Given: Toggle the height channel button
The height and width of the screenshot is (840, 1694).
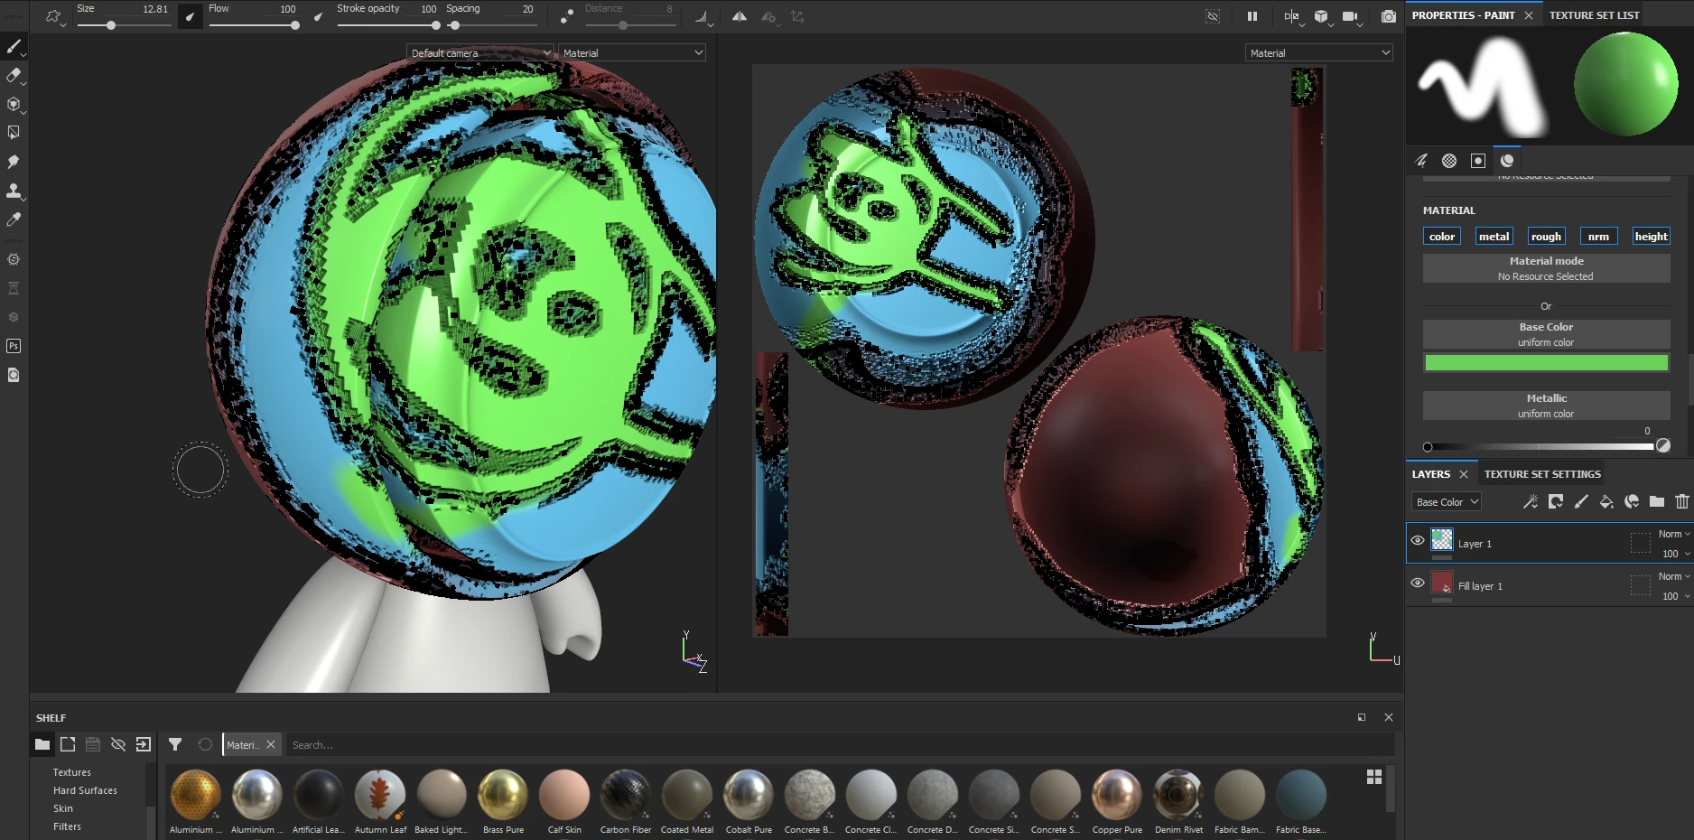Looking at the screenshot, I should click(1652, 237).
